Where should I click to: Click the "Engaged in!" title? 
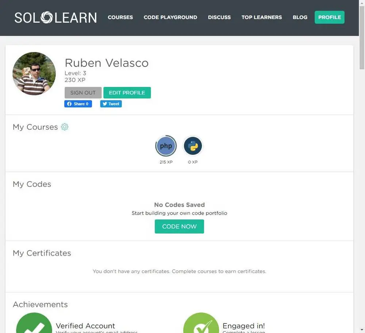pyautogui.click(x=243, y=326)
